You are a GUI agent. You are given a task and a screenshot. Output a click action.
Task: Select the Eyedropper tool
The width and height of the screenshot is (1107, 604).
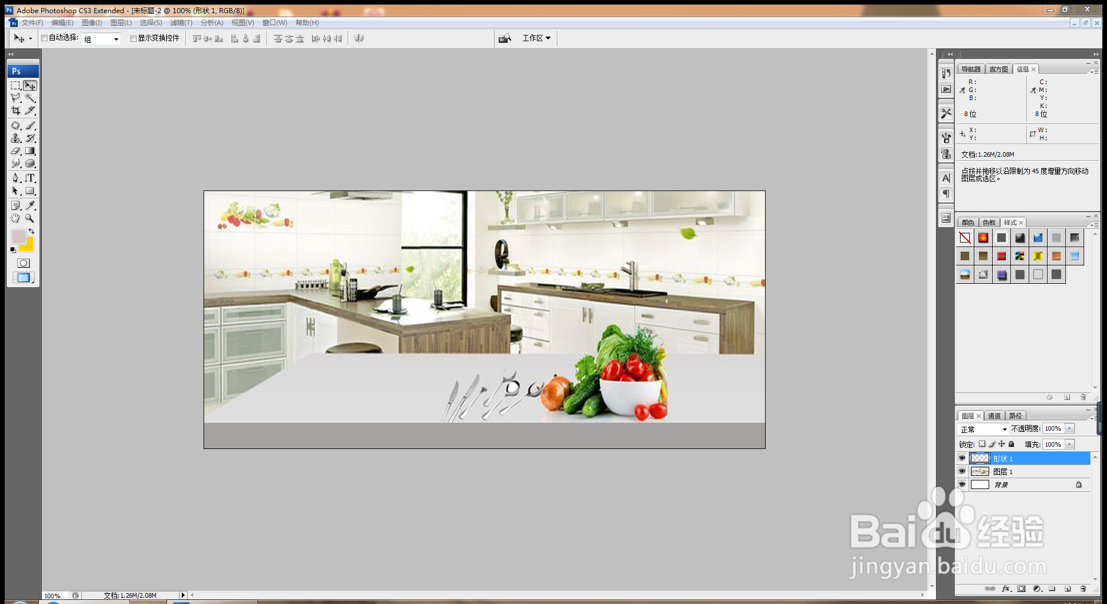click(x=30, y=205)
